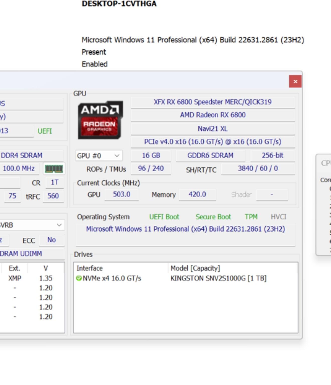Click the DESKTOP-1CVTHGA computer name
Screen dimensions: 331x385
pyautogui.click(x=119, y=4)
